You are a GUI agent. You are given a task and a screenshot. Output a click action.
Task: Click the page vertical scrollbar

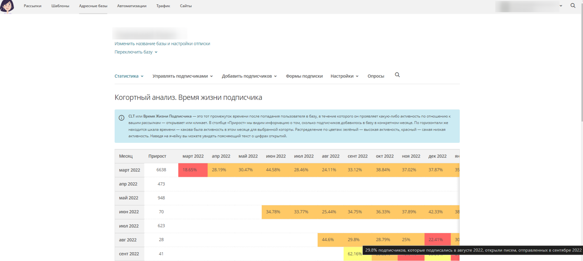click(x=581, y=63)
